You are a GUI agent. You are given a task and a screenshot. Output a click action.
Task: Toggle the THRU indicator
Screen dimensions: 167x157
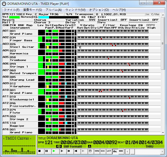pos(150,146)
